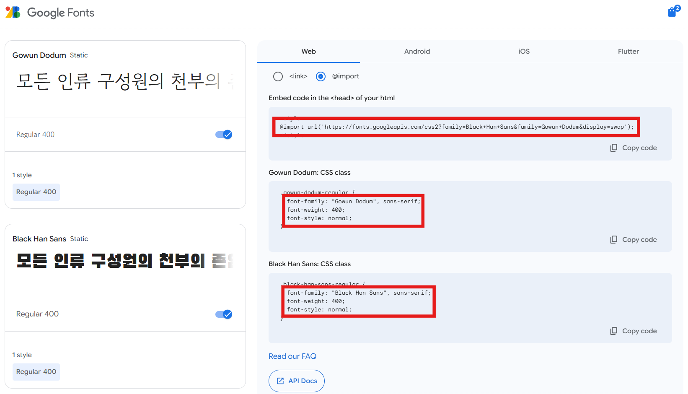The image size is (688, 394).
Task: Click the Black Han Sans Korean preview text
Action: point(125,261)
